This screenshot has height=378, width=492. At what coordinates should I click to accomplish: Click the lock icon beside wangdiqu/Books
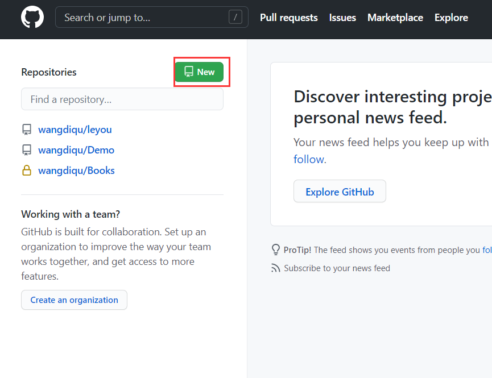coord(27,171)
